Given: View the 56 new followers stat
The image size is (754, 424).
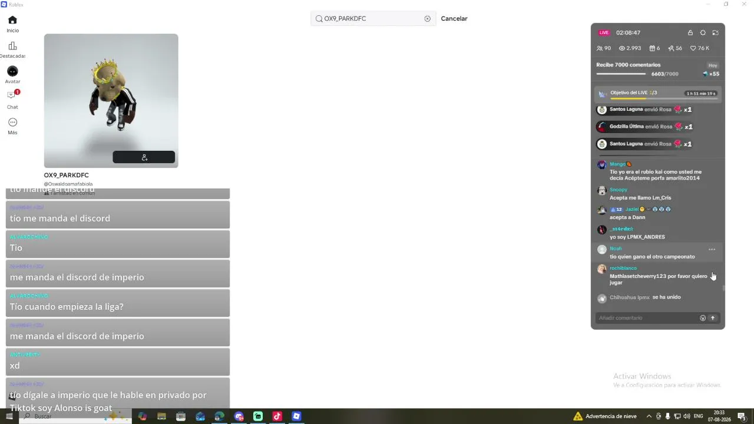Looking at the screenshot, I should click(675, 48).
